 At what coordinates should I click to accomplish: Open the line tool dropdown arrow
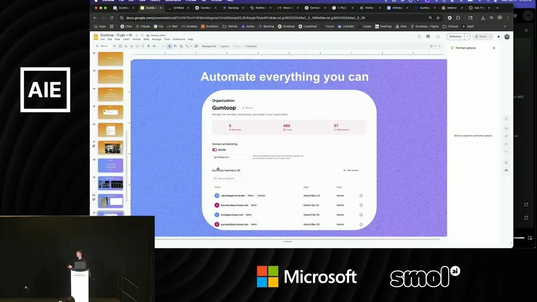[191, 46]
